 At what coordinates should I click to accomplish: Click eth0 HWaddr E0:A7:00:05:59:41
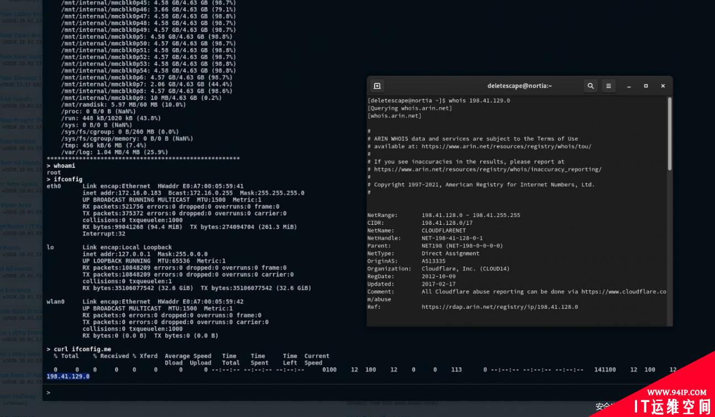point(201,186)
